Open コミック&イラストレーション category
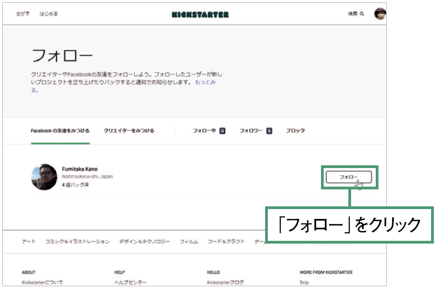The width and height of the screenshot is (436, 289). (77, 241)
